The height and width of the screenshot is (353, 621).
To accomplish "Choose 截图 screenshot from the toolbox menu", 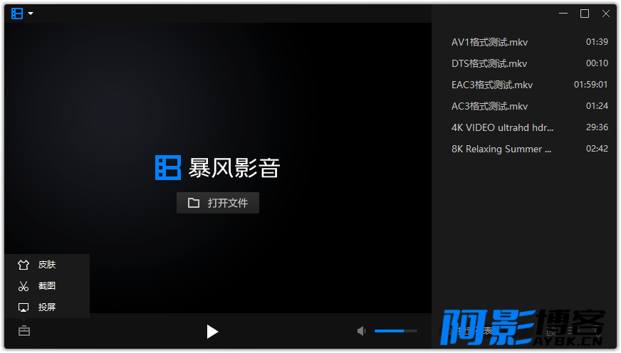I will click(x=47, y=286).
